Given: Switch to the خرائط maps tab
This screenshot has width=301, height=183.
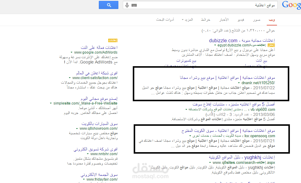Looking at the screenshot, I should (205, 20).
